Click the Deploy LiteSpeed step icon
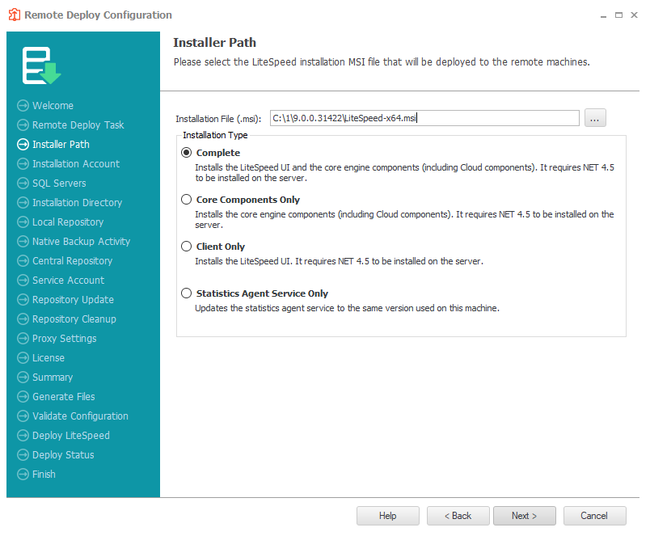 coord(23,435)
